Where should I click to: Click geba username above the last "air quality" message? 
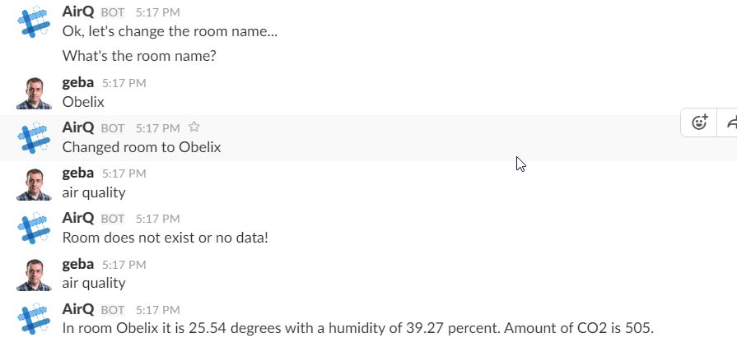[x=78, y=263]
